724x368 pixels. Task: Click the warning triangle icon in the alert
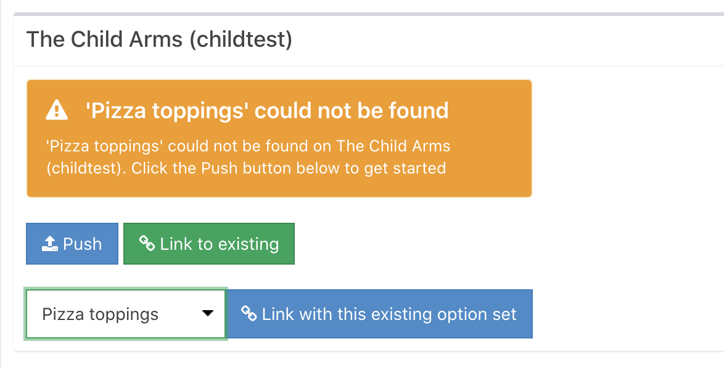coord(57,111)
